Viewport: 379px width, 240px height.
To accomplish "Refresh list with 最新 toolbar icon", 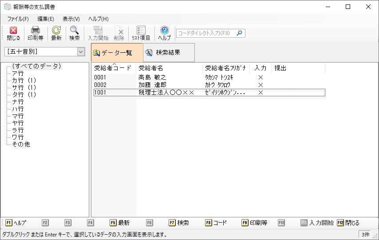I will [56, 33].
